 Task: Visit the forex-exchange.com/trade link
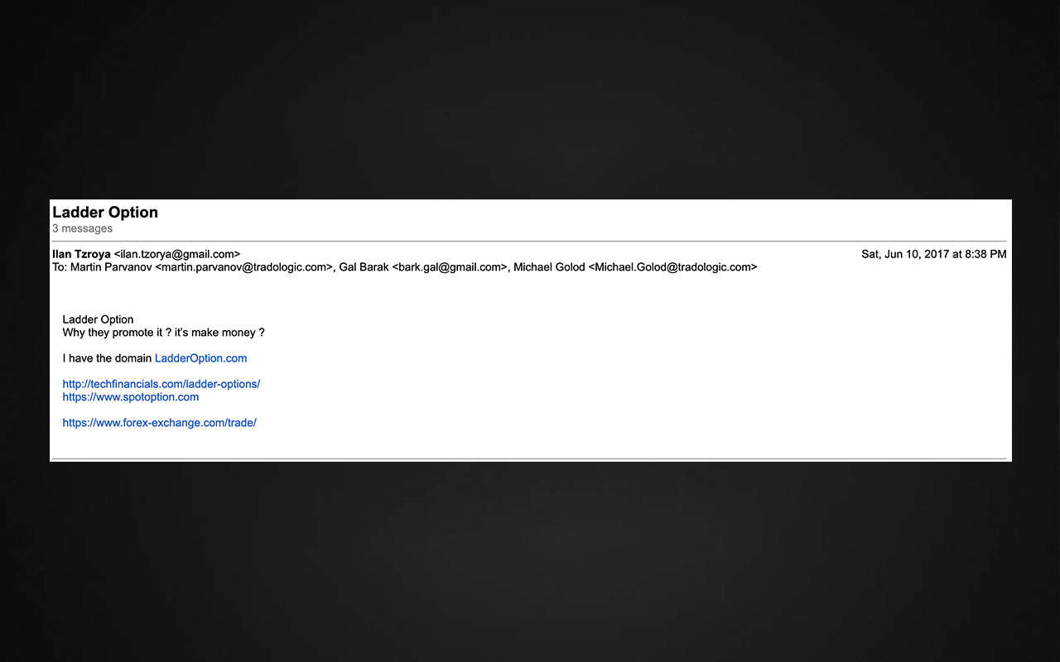[x=160, y=423]
